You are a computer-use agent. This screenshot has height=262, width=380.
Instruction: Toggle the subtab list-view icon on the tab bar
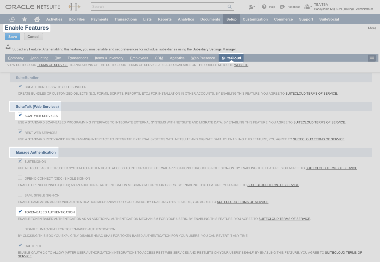[372, 58]
